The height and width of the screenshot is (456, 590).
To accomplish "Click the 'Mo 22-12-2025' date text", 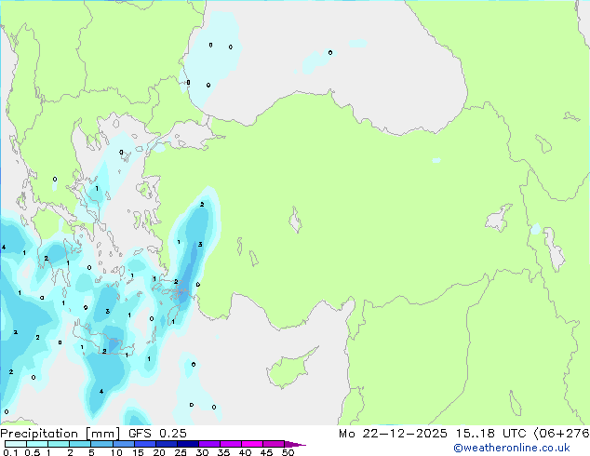I will [x=393, y=434].
